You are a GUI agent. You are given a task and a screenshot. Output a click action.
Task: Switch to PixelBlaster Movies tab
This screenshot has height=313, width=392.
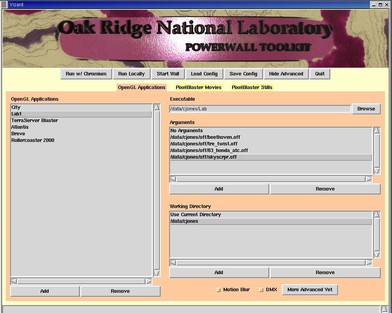(x=198, y=87)
